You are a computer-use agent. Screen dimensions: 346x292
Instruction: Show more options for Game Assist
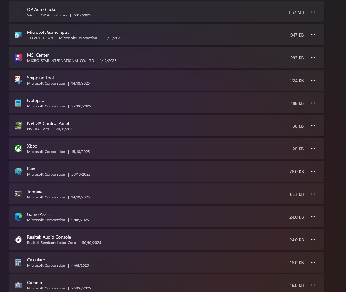pyautogui.click(x=313, y=217)
